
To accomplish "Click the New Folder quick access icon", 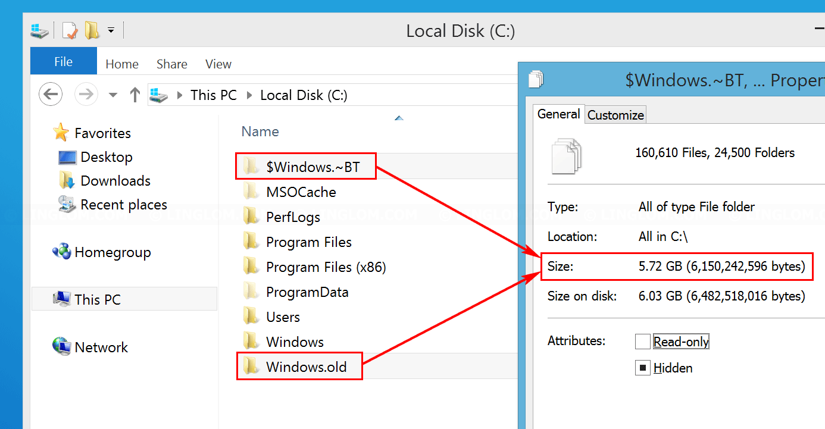I will click(x=92, y=30).
